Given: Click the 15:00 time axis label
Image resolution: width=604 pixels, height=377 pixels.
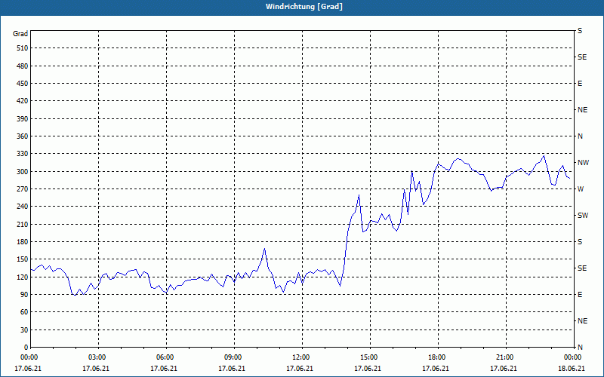Looking at the screenshot, I should click(369, 357).
